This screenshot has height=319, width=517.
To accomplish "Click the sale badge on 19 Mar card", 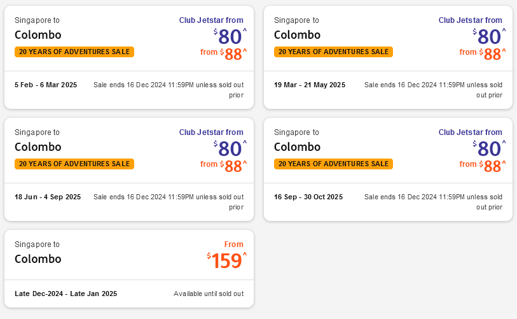I will [333, 52].
